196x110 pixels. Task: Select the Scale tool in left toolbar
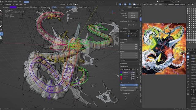(x=1, y=26)
